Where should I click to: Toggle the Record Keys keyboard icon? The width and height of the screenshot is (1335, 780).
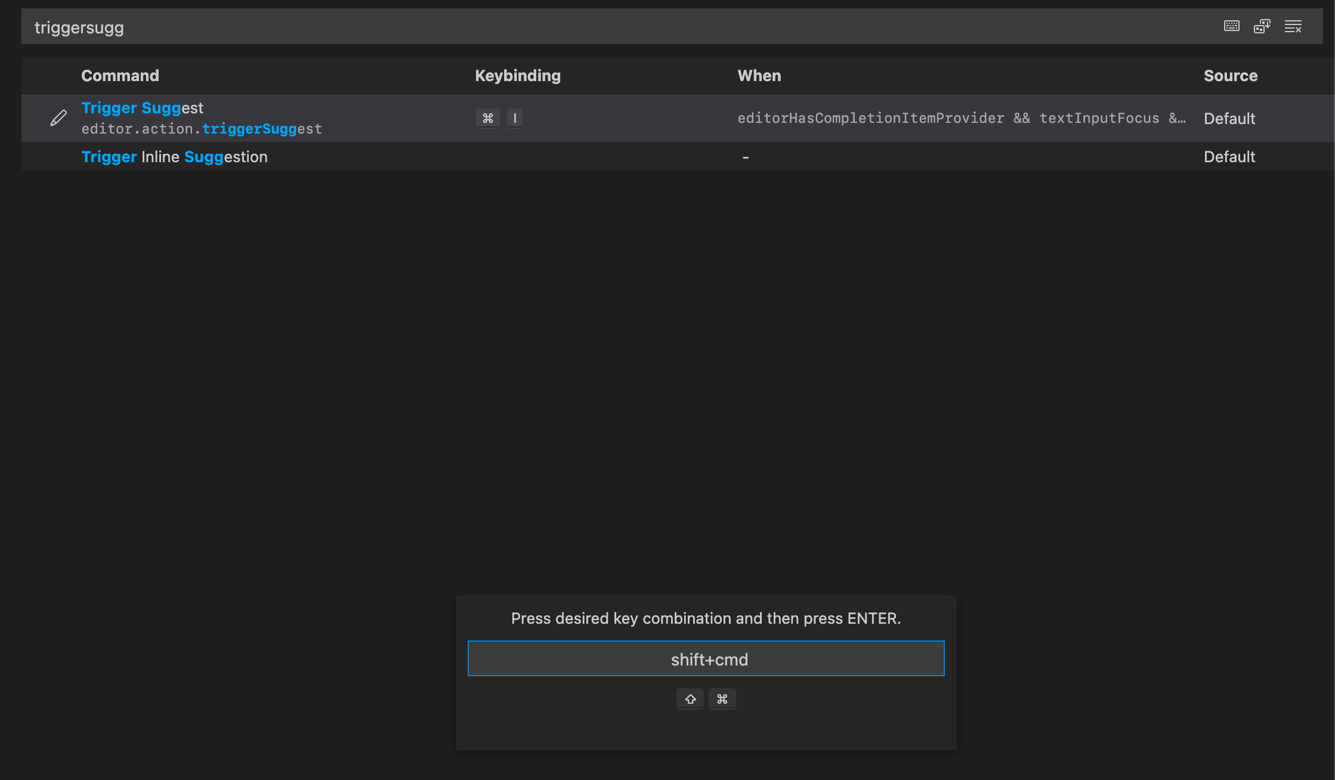pyautogui.click(x=1231, y=26)
